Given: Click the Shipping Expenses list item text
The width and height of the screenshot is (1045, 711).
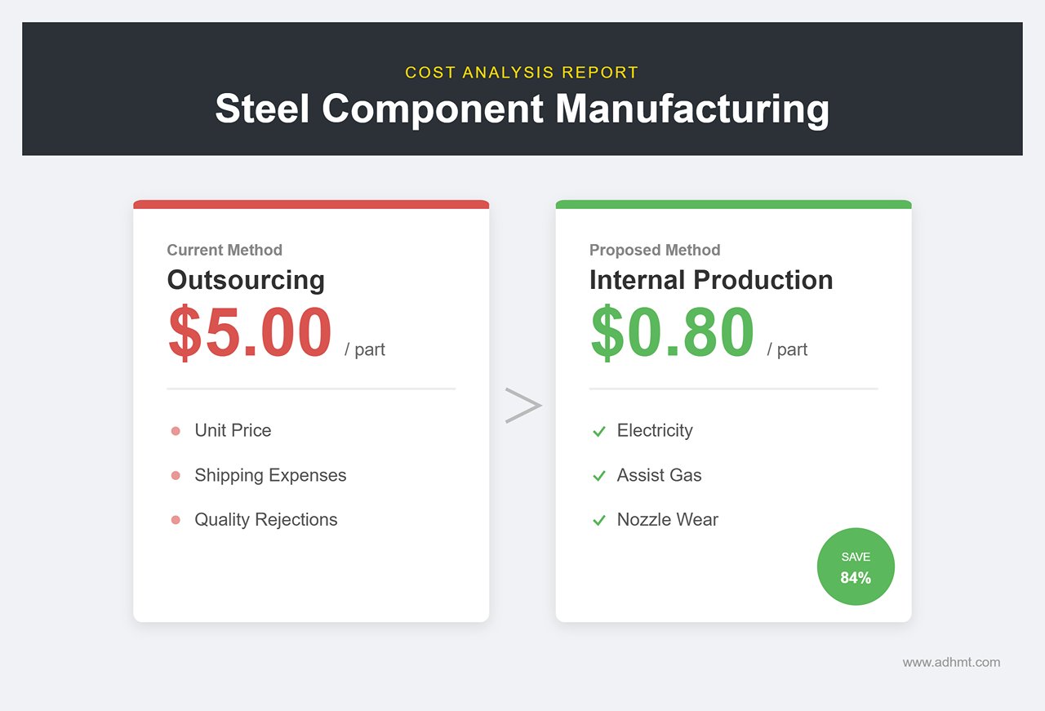Looking at the screenshot, I should pyautogui.click(x=270, y=475).
